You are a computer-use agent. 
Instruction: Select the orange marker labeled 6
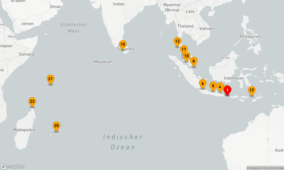click(x=202, y=83)
